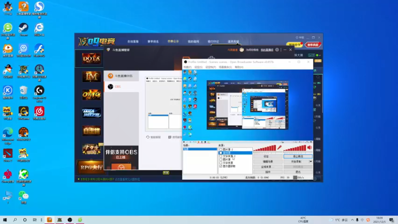Screen dimensions: 398x224
Task: Open notification center on taskbar
Action: [x=392, y=220]
